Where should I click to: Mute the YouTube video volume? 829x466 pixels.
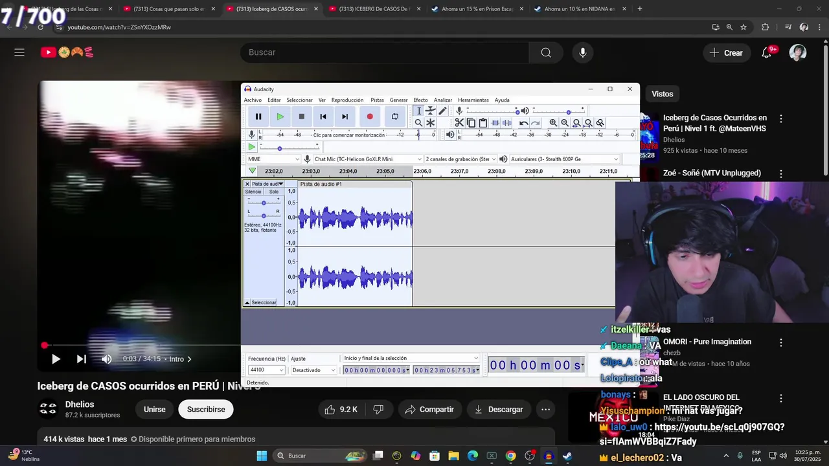tap(107, 359)
